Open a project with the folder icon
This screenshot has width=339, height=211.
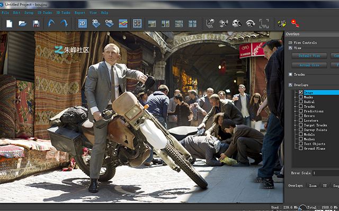click(22, 23)
